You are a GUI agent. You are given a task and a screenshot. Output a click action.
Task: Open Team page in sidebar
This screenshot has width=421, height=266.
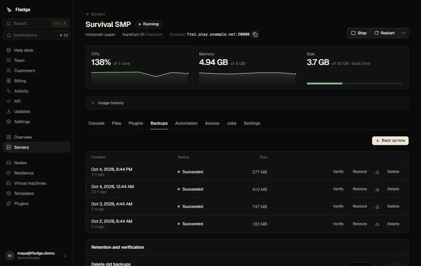click(x=37, y=60)
